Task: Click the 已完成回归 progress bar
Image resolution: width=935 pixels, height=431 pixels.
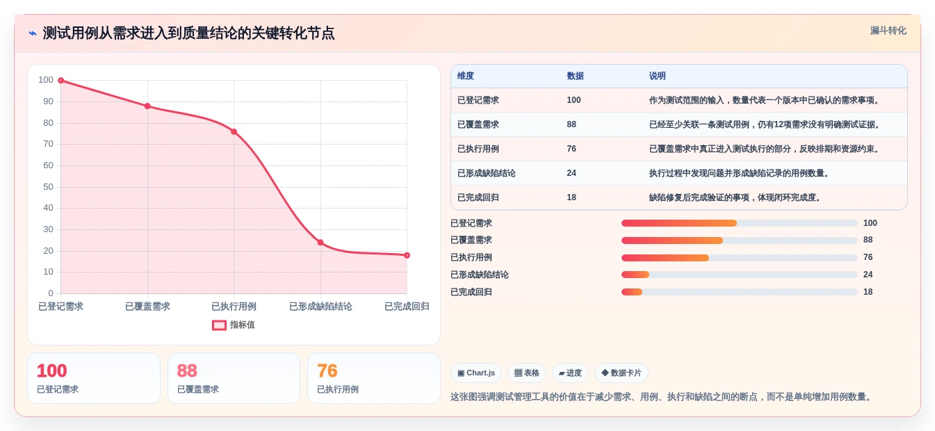Action: [740, 292]
